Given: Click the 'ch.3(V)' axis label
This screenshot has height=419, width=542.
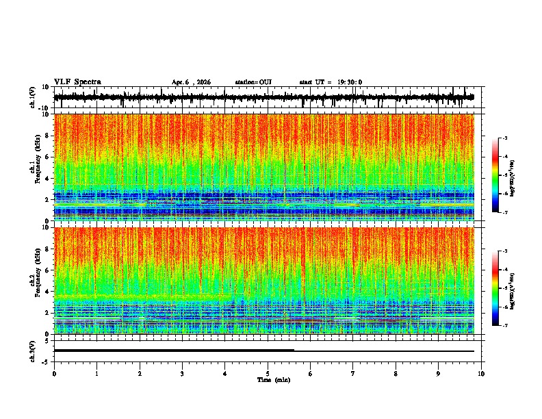Looking at the screenshot, I should (x=33, y=351).
